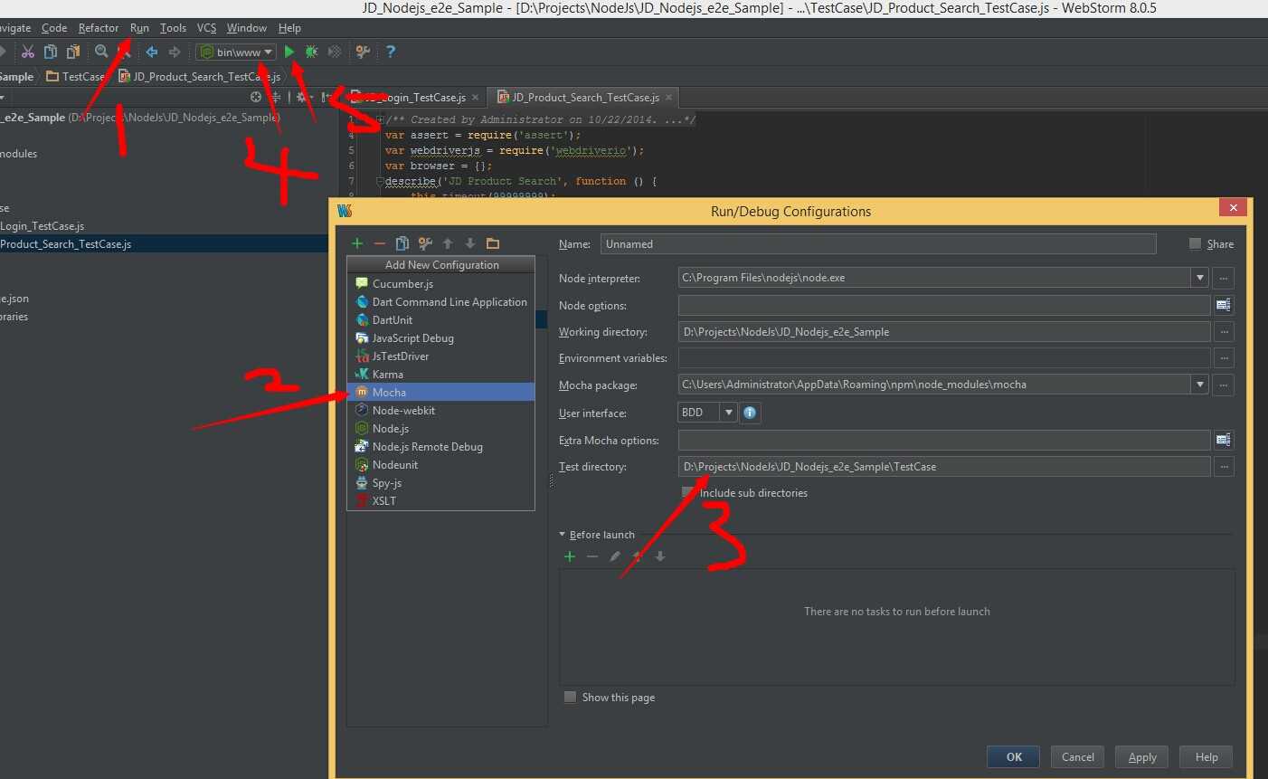
Task: Edit defaults wrench icon in the dialog
Action: coord(425,243)
